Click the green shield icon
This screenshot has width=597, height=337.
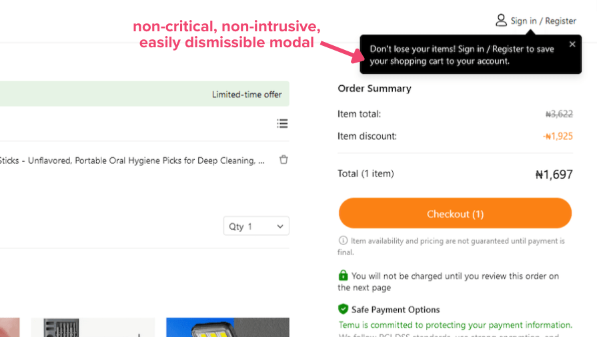[x=343, y=309]
